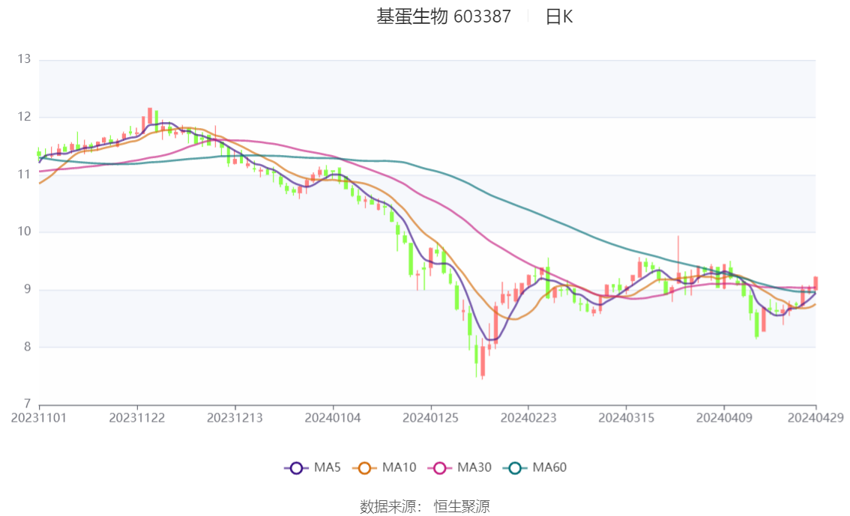Toggle the MA5 legend series
This screenshot has width=850, height=516.
coord(313,468)
